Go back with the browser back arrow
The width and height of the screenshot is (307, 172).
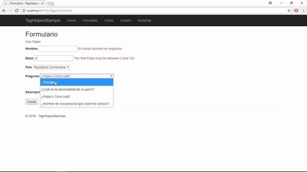pyautogui.click(x=4, y=11)
